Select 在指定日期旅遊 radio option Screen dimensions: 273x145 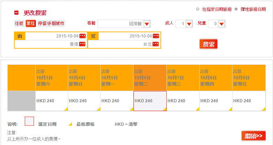[x=198, y=9]
